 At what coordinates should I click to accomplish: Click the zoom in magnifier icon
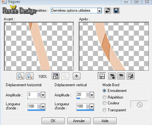click(30, 76)
